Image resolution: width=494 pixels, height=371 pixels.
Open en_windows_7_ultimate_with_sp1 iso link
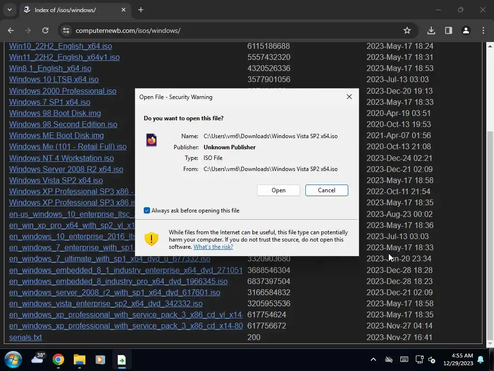tap(110, 258)
